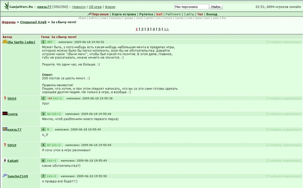Click the icon beside князь77 in post 4

click(5, 129)
